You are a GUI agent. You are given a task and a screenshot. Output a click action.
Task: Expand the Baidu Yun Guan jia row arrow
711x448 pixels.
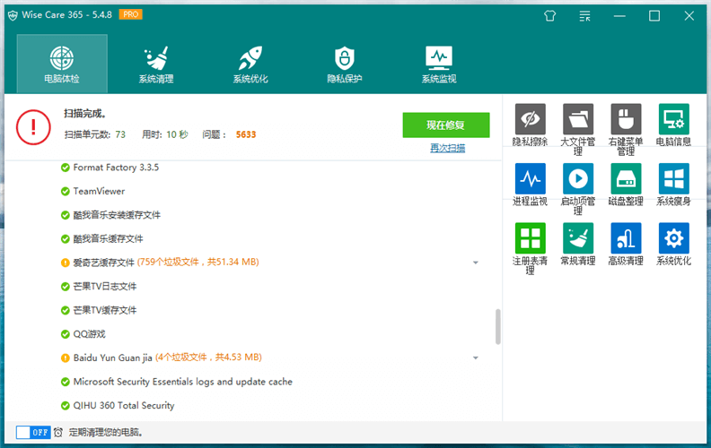click(x=476, y=358)
